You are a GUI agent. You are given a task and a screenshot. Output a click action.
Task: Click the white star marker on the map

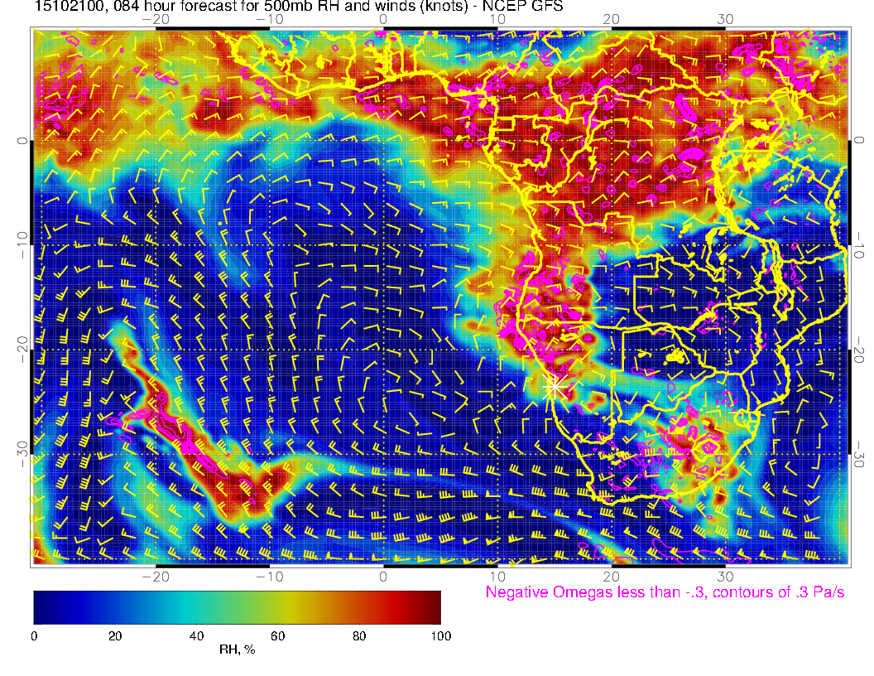[555, 387]
